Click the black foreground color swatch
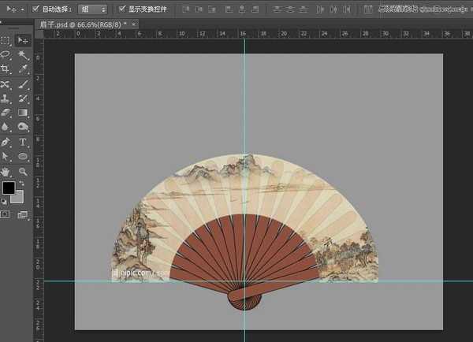The image size is (473, 342). 8,188
